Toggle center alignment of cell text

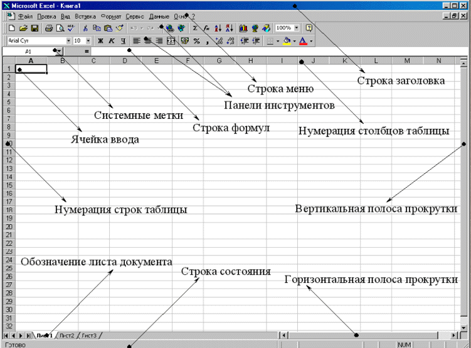click(x=148, y=41)
